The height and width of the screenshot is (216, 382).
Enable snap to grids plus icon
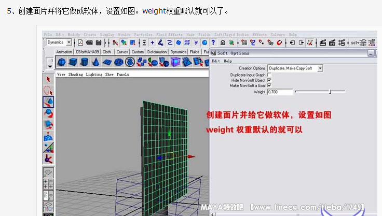coord(152,43)
